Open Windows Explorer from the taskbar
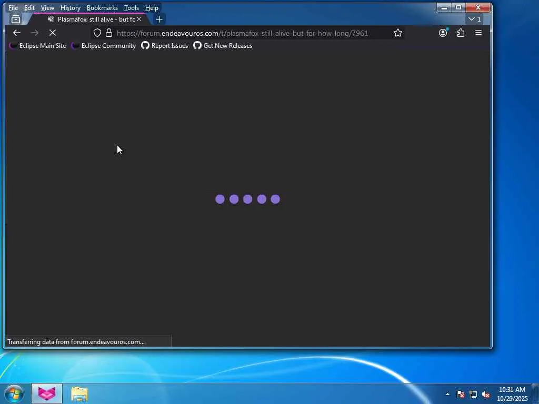539x404 pixels. tap(79, 393)
